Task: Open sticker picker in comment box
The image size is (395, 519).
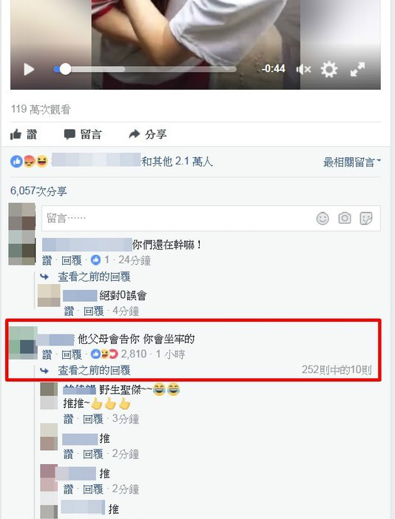Action: [x=366, y=219]
